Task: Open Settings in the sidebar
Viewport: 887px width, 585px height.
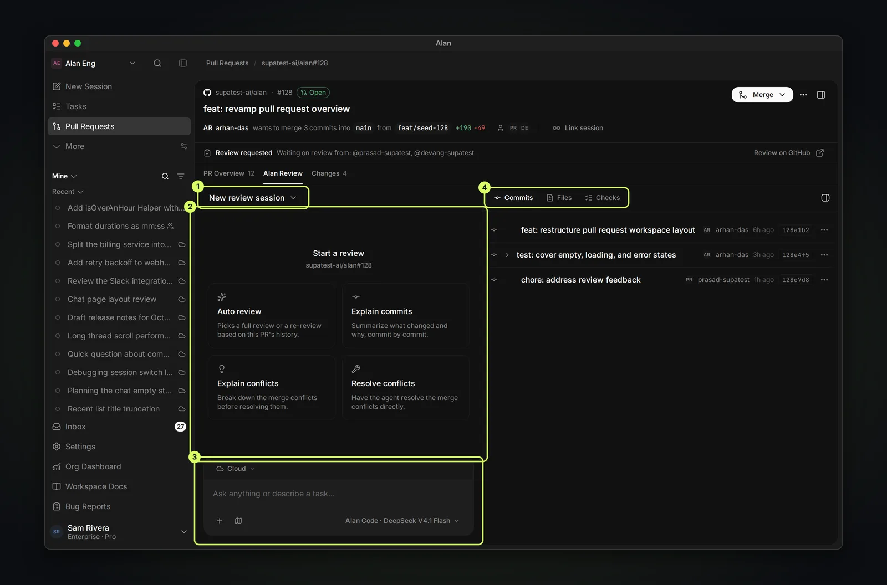Action: tap(119, 447)
